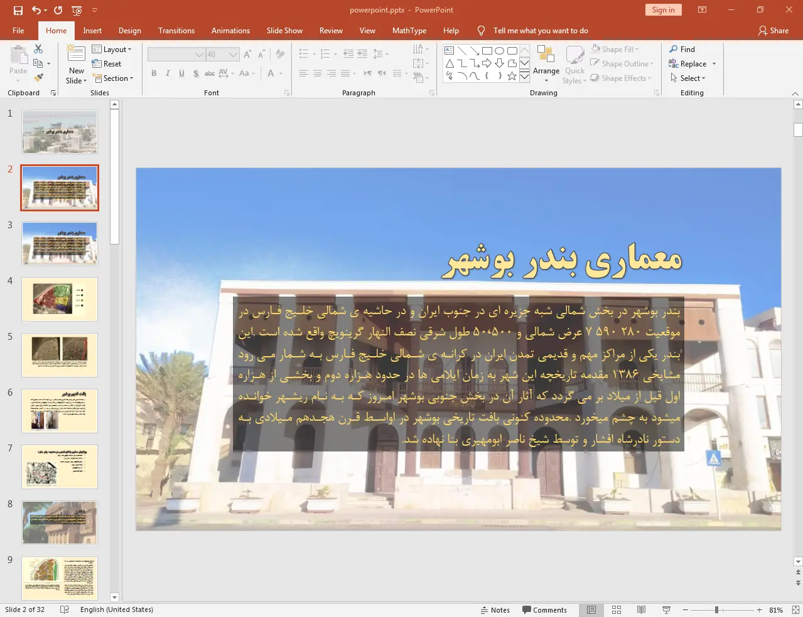Use the Format Painter brush icon
Viewport: 803px width, 617px height.
[38, 78]
